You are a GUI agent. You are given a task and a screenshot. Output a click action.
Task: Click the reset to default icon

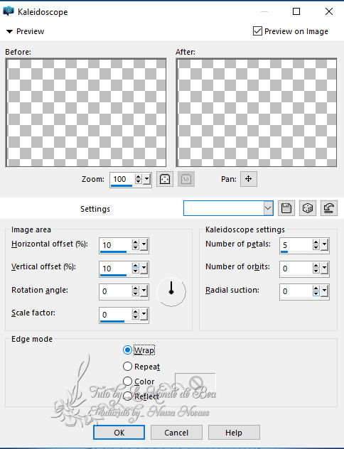(329, 208)
